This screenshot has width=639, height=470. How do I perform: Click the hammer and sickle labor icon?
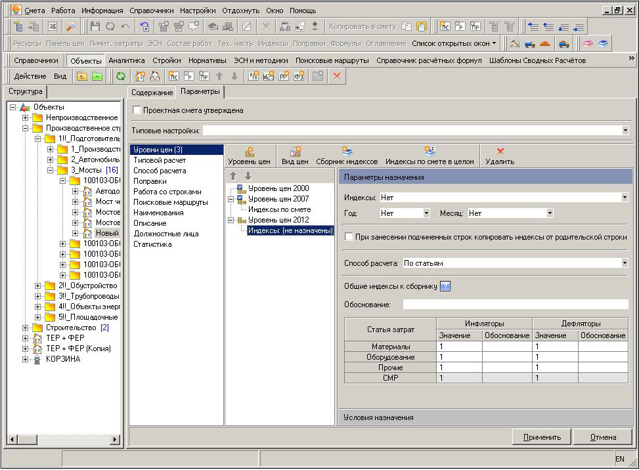click(x=515, y=43)
